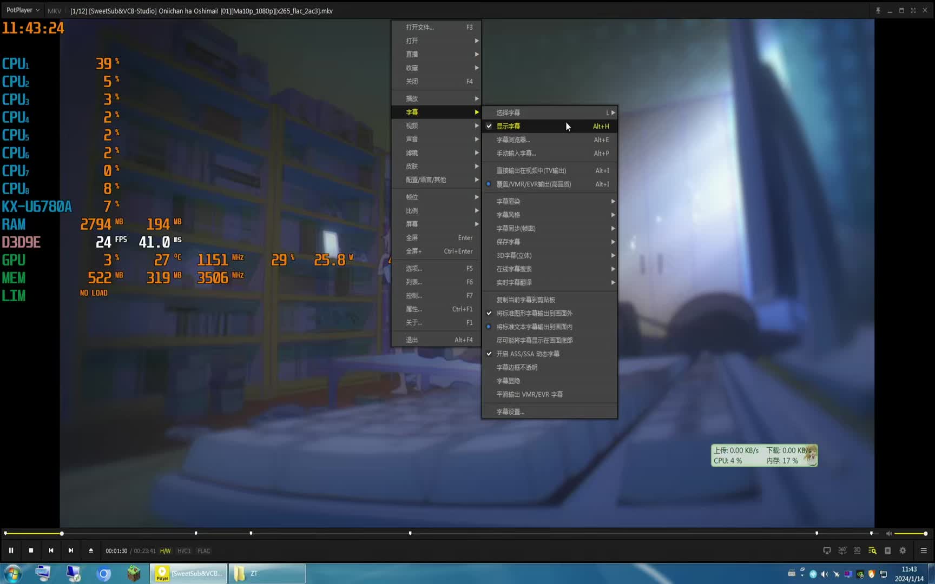Skip to the next file
Viewport: 935px width, 584px height.
click(71, 550)
